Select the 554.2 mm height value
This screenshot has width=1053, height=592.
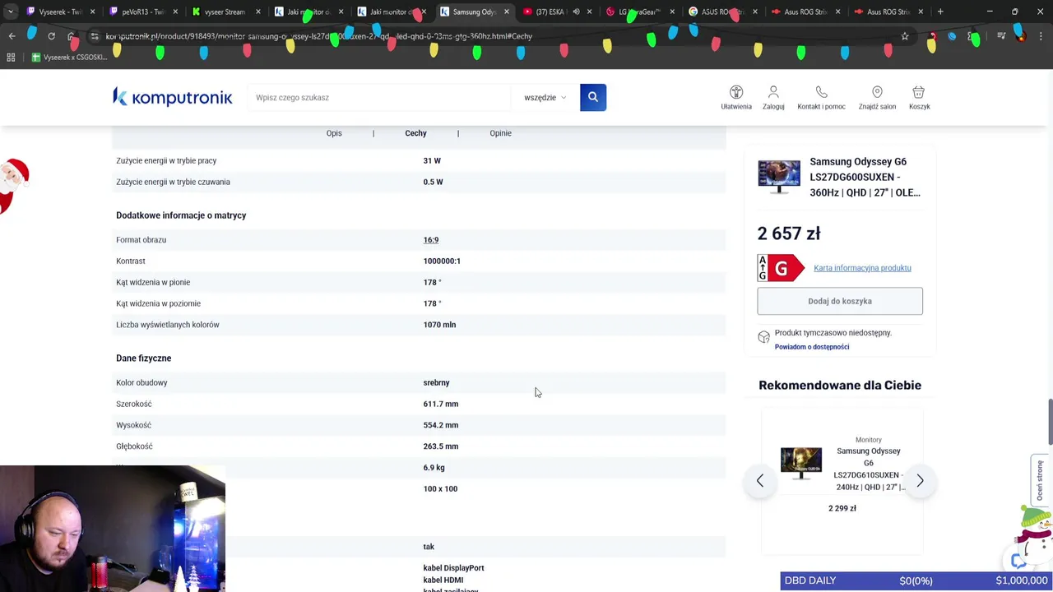(441, 426)
